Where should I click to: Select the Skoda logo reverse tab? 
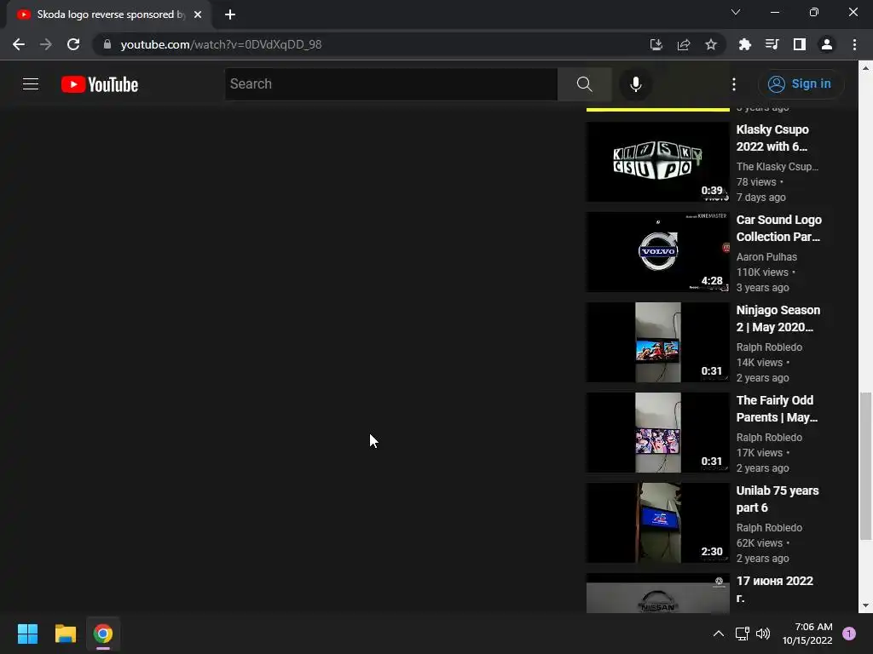tap(108, 14)
